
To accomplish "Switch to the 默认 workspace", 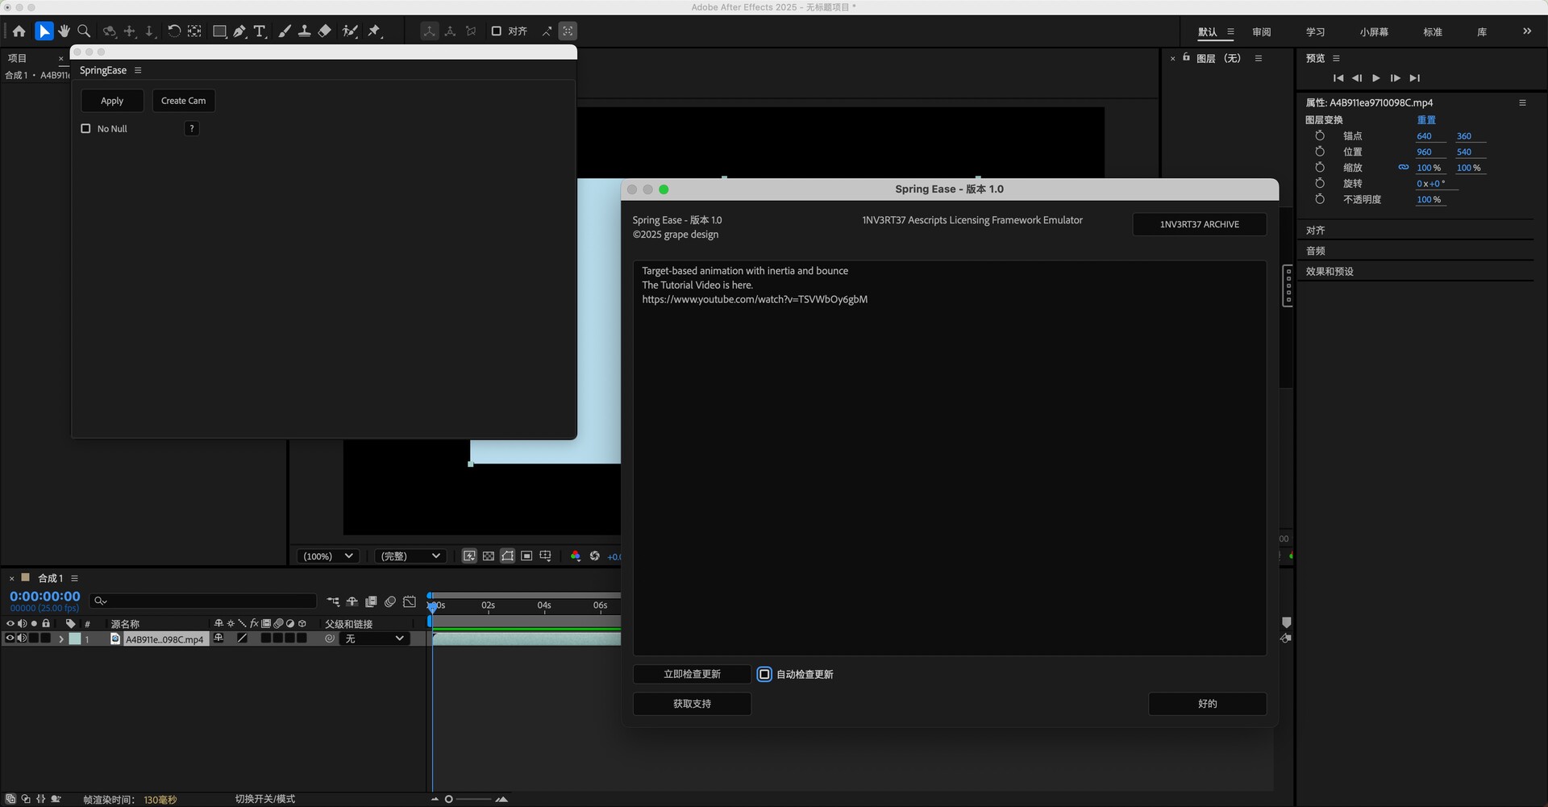I will pyautogui.click(x=1207, y=32).
